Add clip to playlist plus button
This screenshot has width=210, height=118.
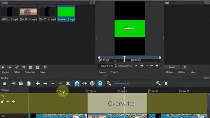[x=3, y=67]
